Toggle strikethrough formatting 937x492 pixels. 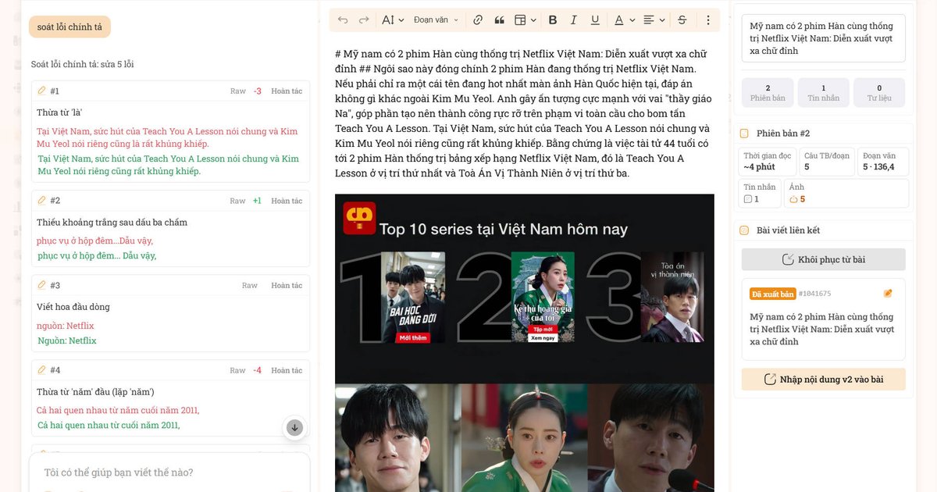(x=682, y=20)
